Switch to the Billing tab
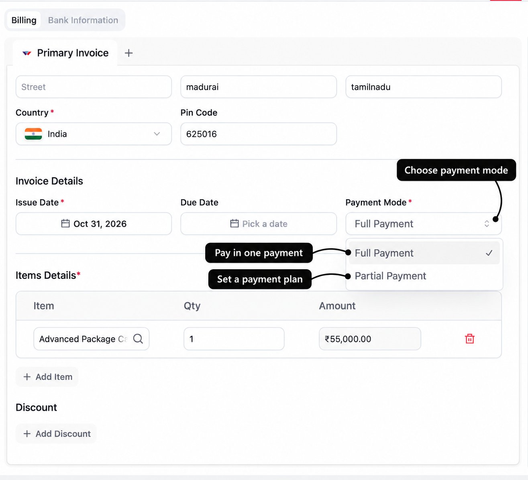This screenshot has width=528, height=480. click(x=24, y=20)
